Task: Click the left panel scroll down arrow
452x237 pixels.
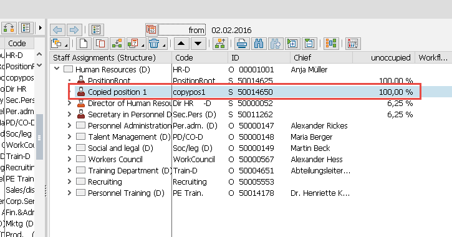Action: click(39, 65)
